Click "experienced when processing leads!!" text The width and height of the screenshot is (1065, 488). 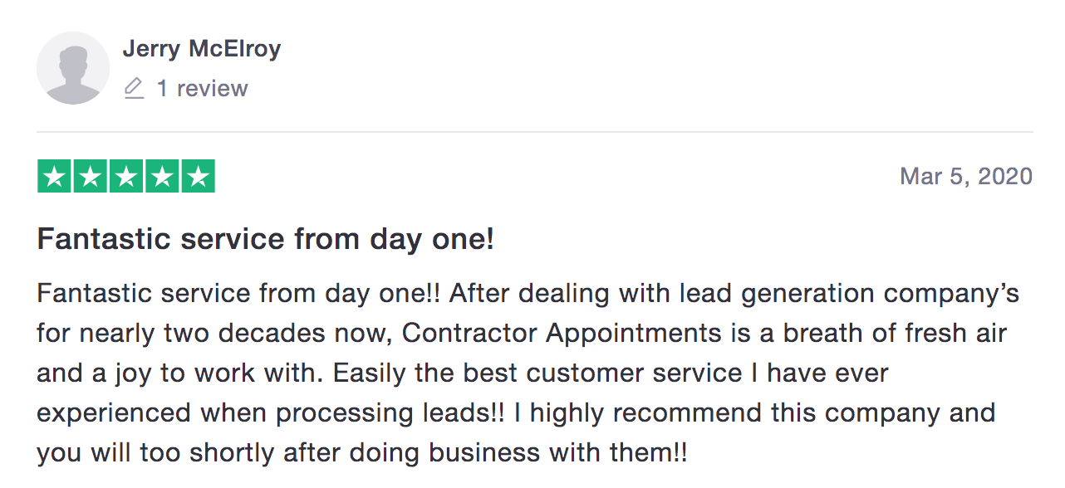(x=271, y=412)
